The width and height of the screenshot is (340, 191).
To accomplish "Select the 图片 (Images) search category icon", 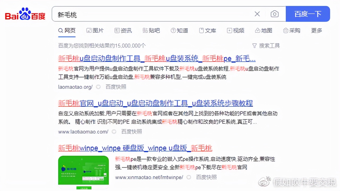I will [89, 30].
